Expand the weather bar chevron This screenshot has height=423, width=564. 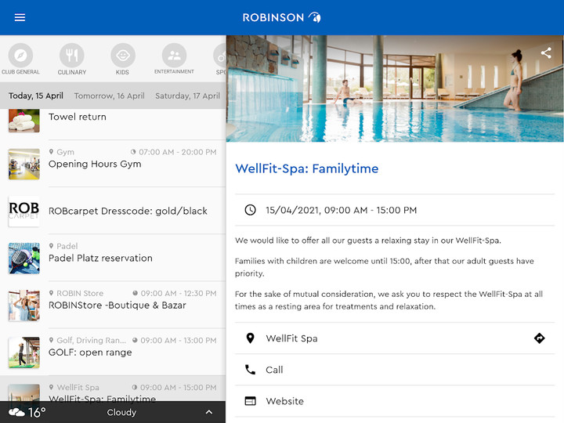[x=209, y=412]
